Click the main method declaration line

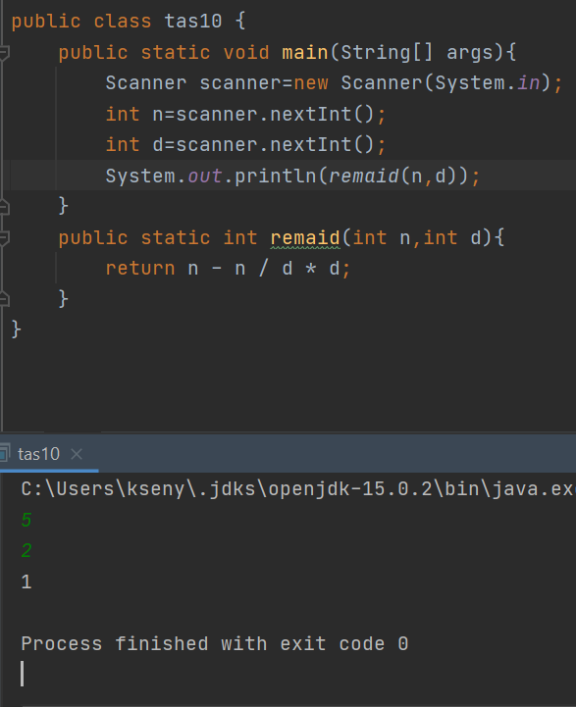[288, 52]
